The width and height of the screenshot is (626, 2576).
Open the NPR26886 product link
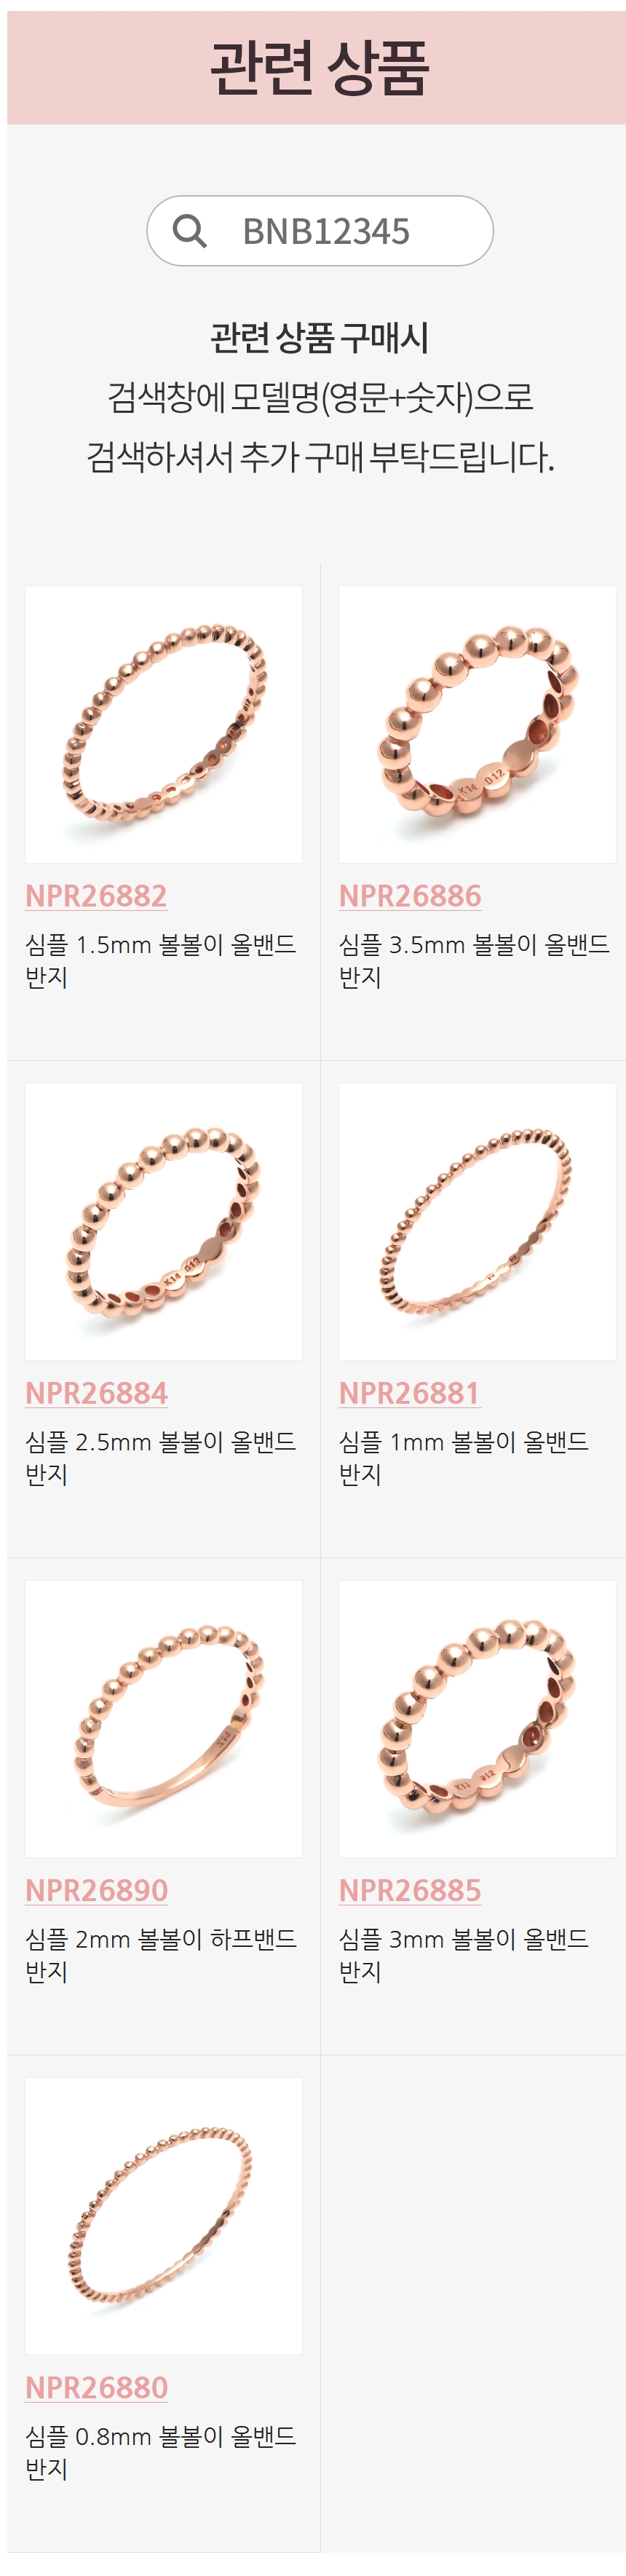tap(410, 895)
